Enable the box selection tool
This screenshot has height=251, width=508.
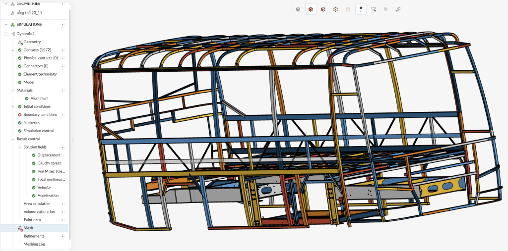coord(373,9)
